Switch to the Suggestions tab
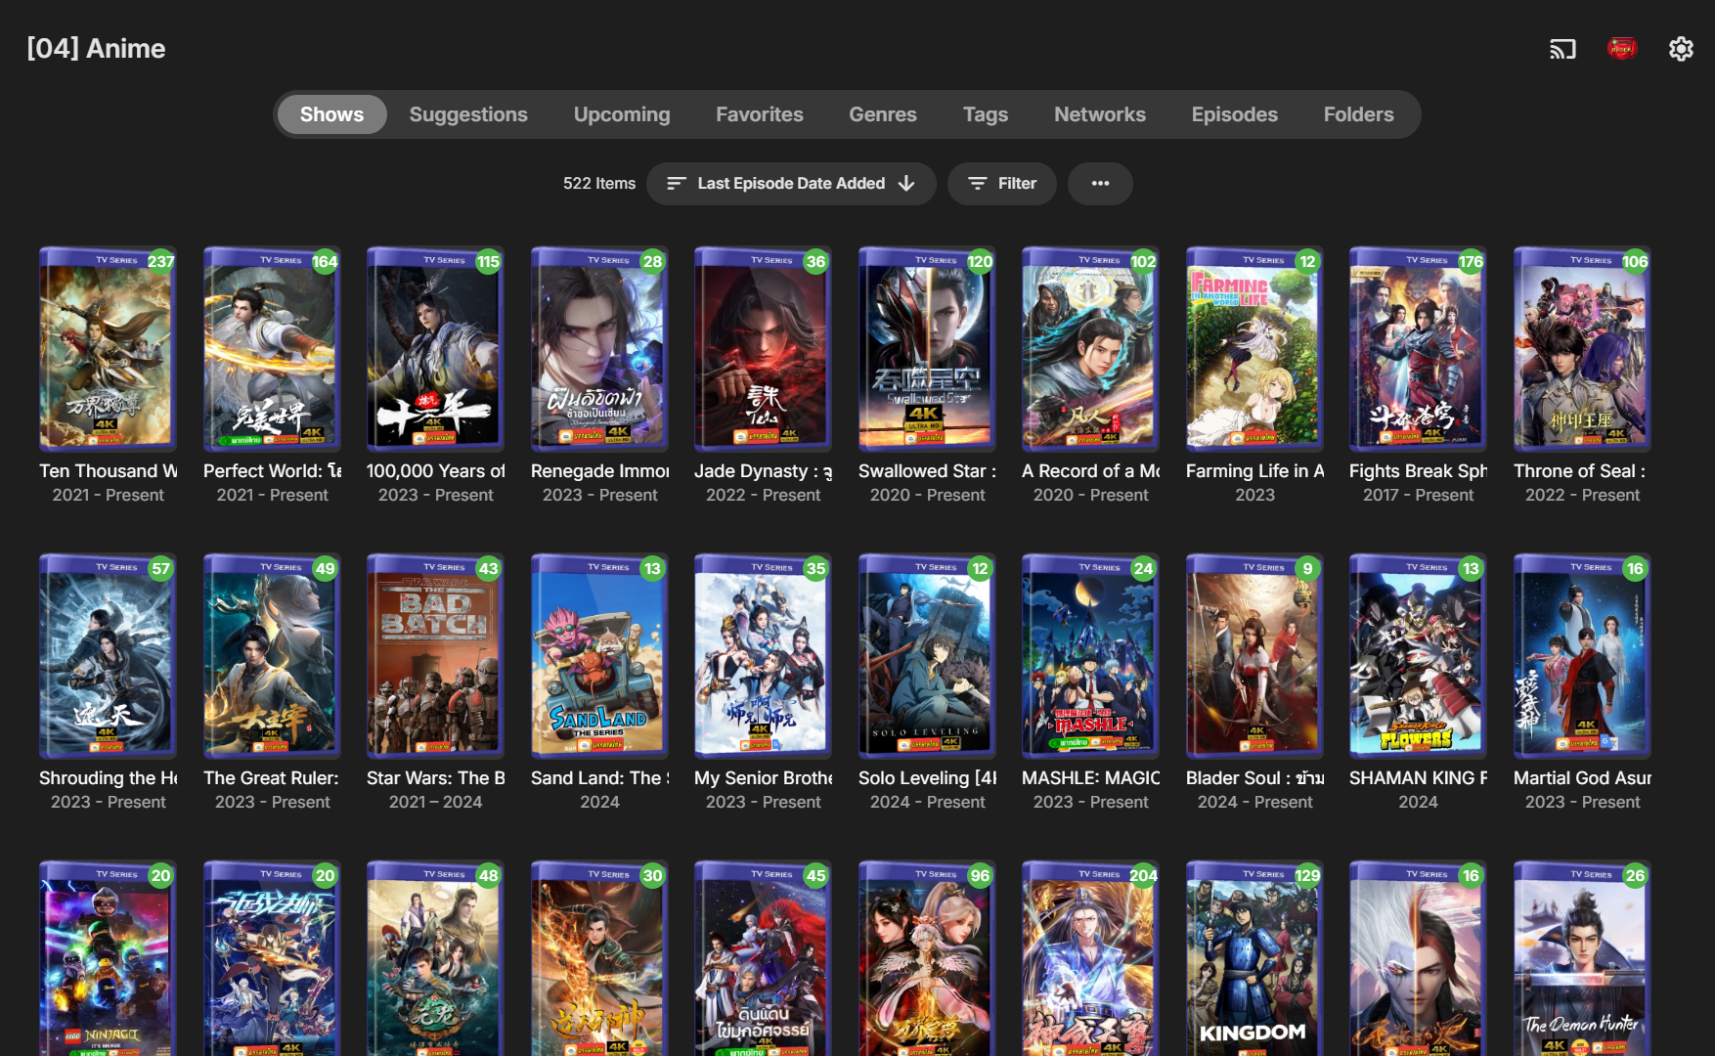 click(x=468, y=114)
